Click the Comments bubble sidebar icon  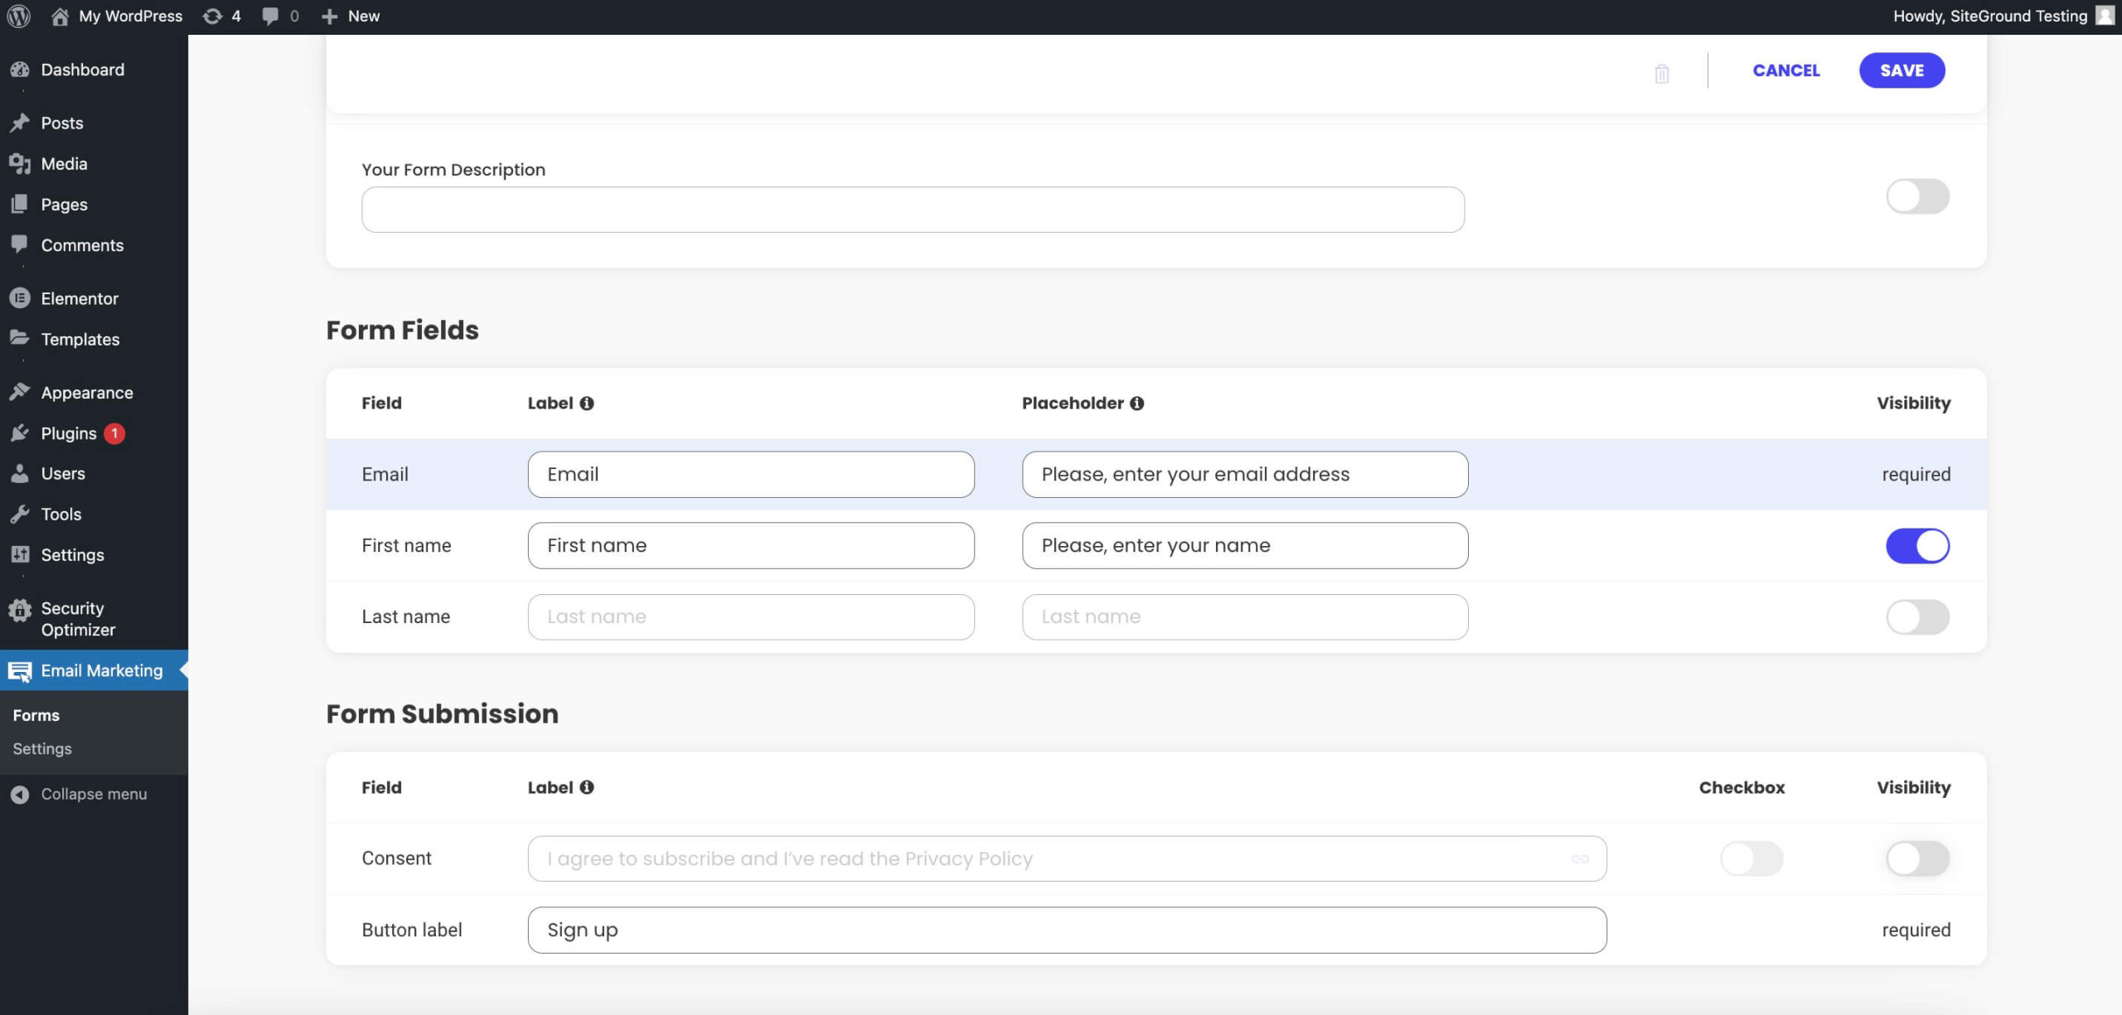20,244
